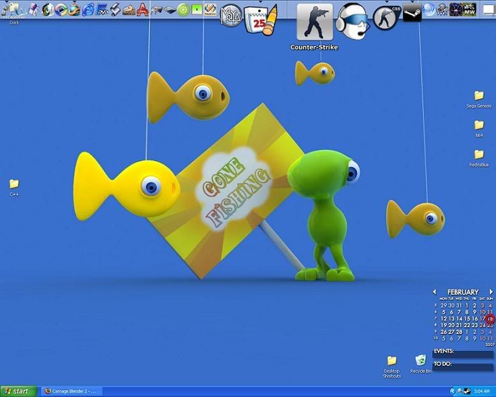Launch Counter-Strike Source (CSS) dock icon
Screen dimensions: 496x397
tap(386, 17)
